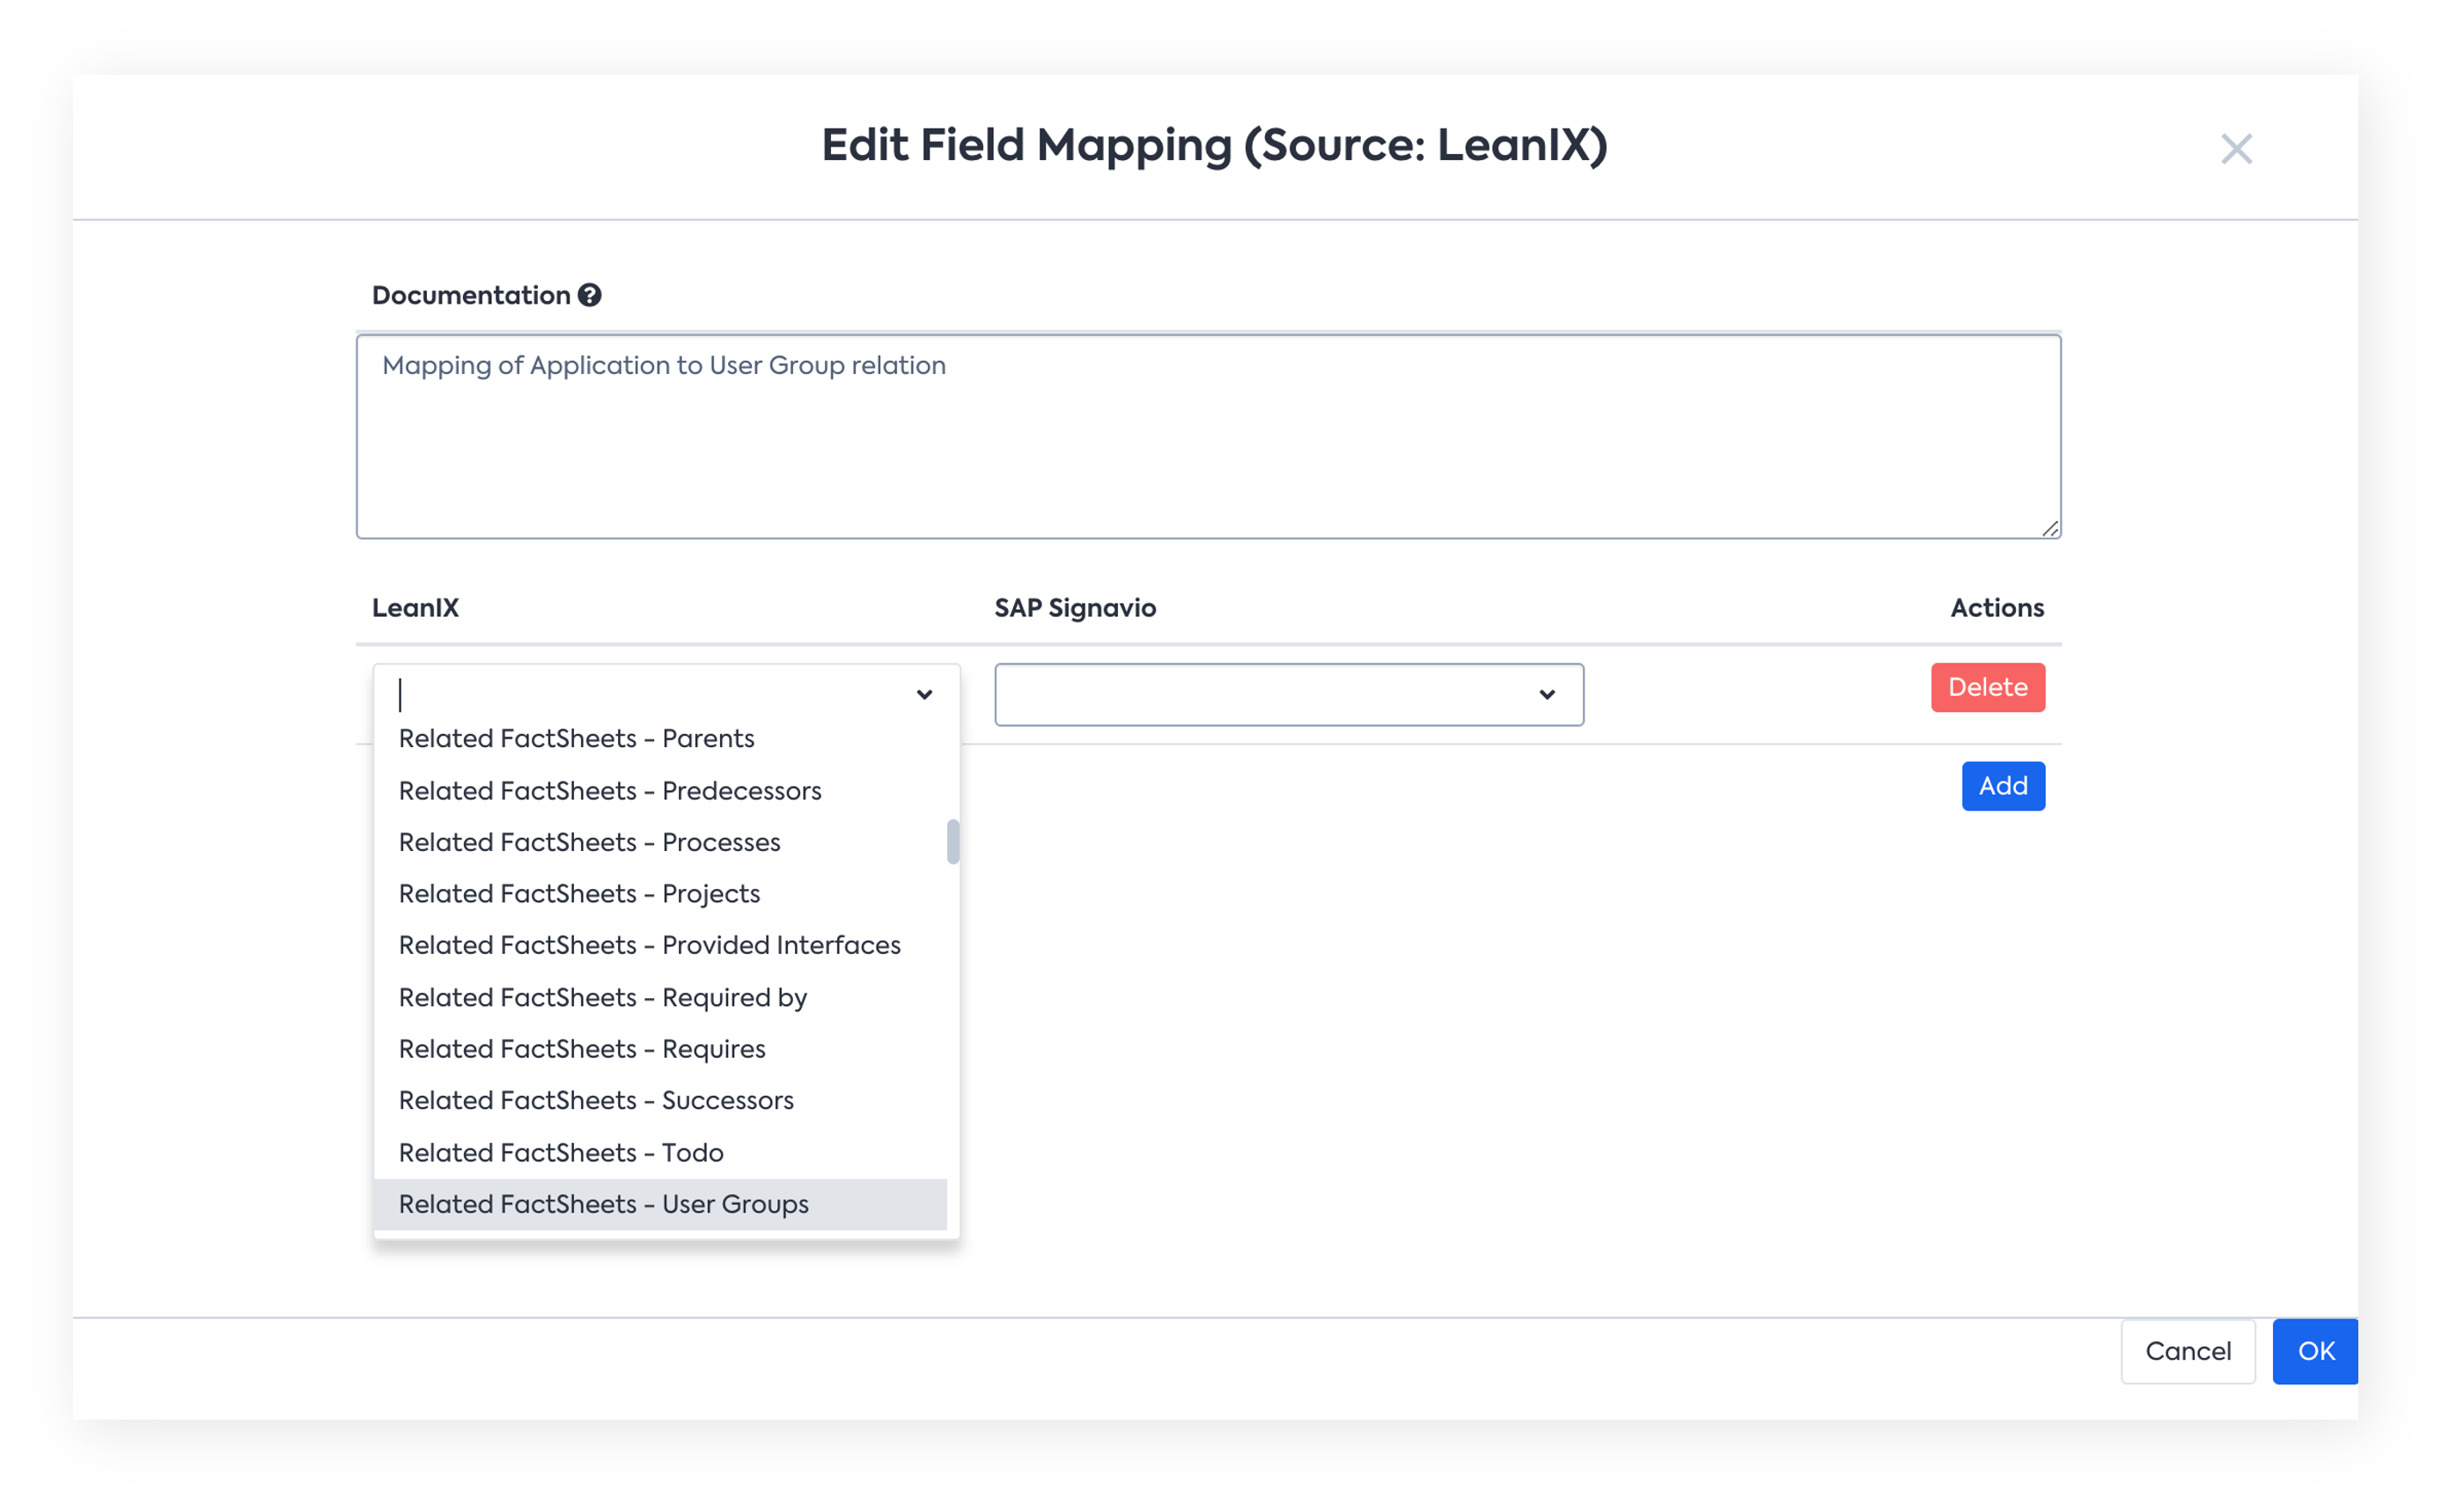Viewport: 2449px width, 1512px height.
Task: Click the dropdown list scrollbar thumb
Action: (953, 841)
